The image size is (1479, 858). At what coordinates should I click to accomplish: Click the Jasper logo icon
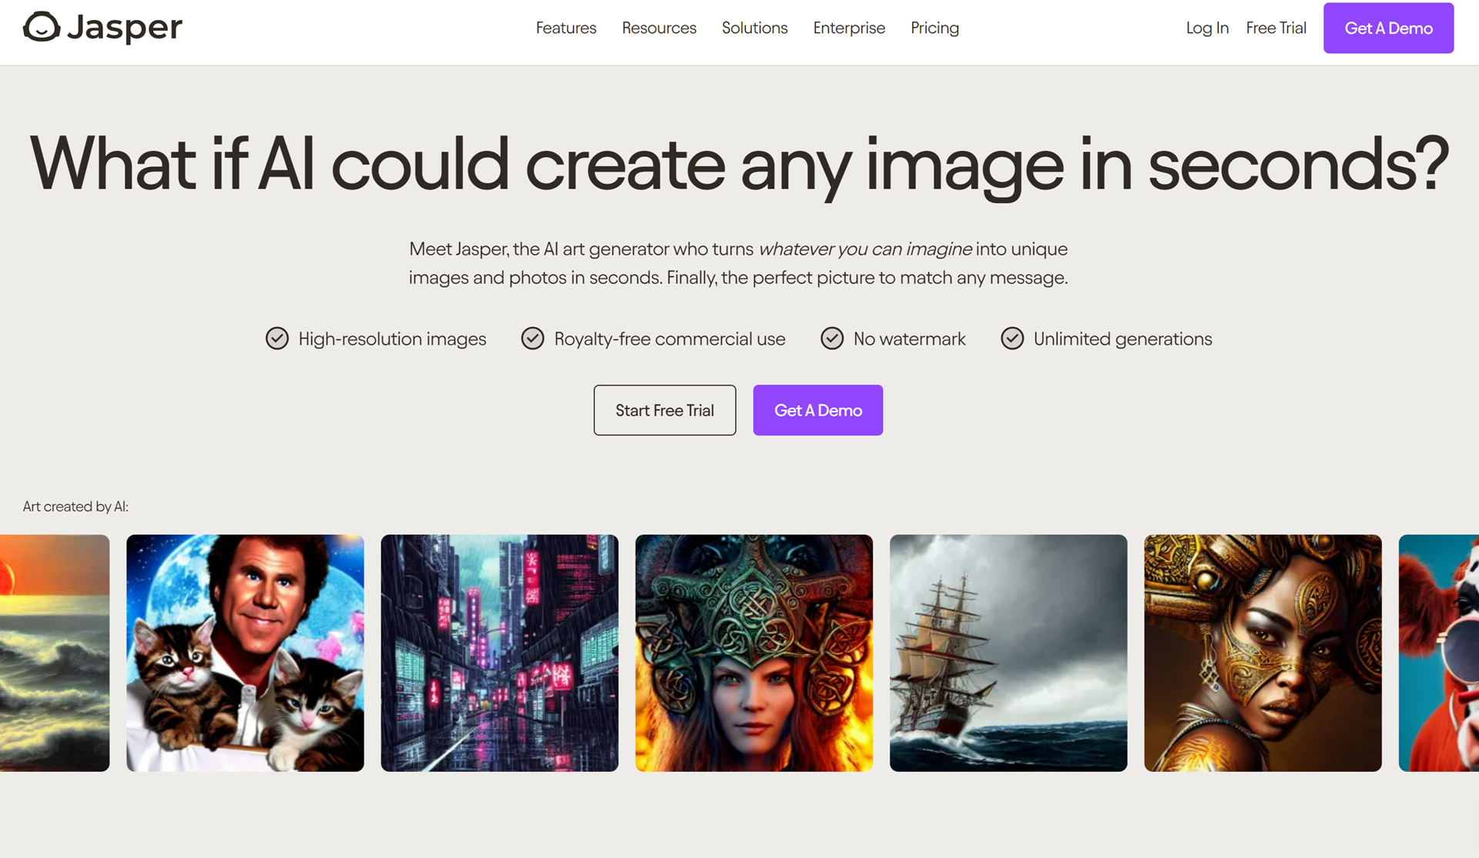click(x=42, y=27)
